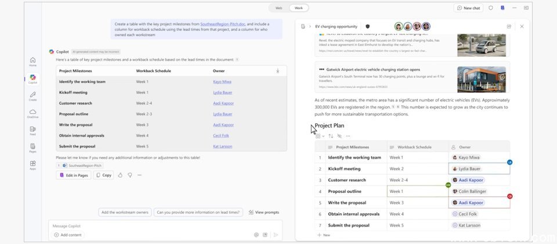
Task: Click the share icon in page header
Action: coord(509,26)
